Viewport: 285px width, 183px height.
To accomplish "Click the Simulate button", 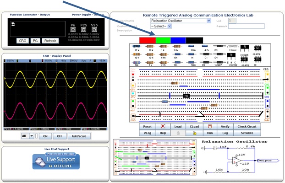I will [247, 133].
